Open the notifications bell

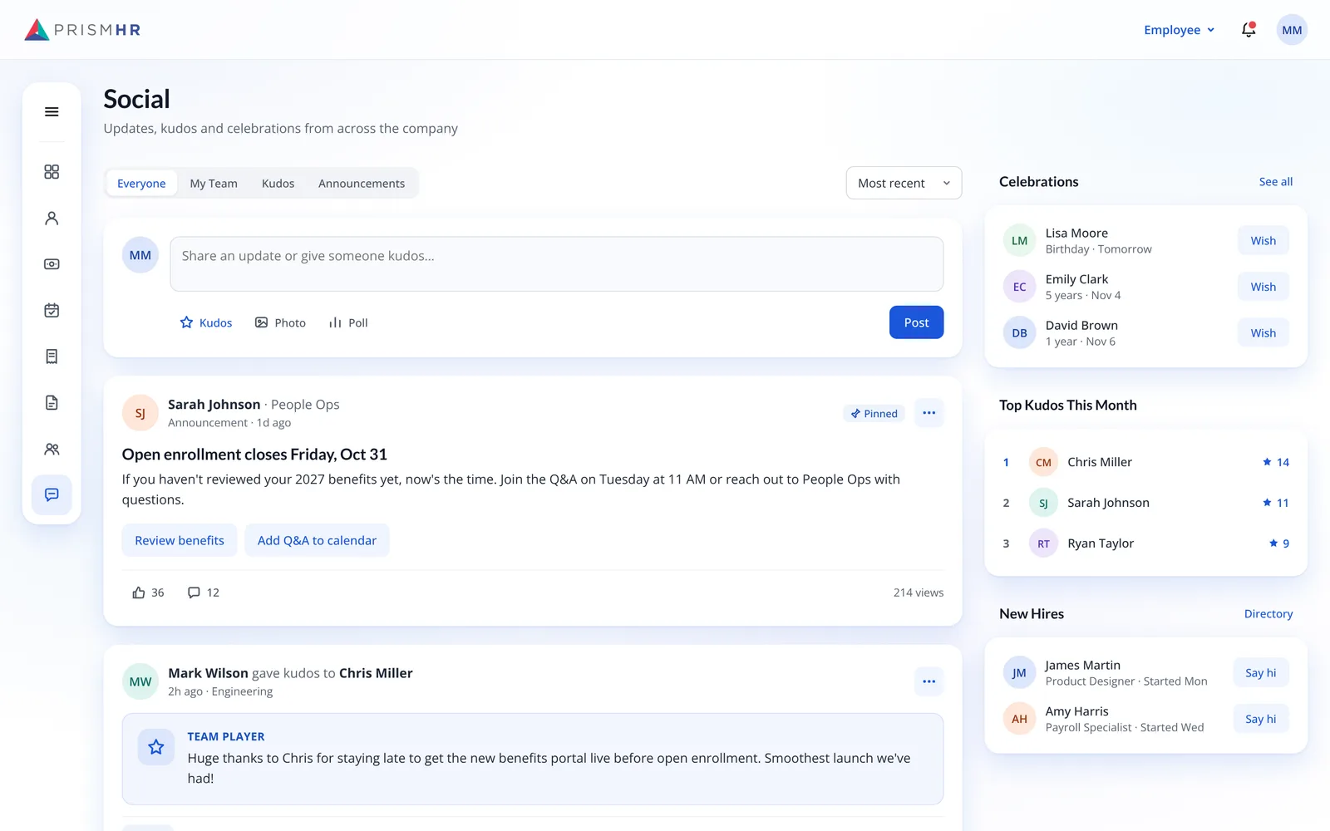(x=1249, y=30)
